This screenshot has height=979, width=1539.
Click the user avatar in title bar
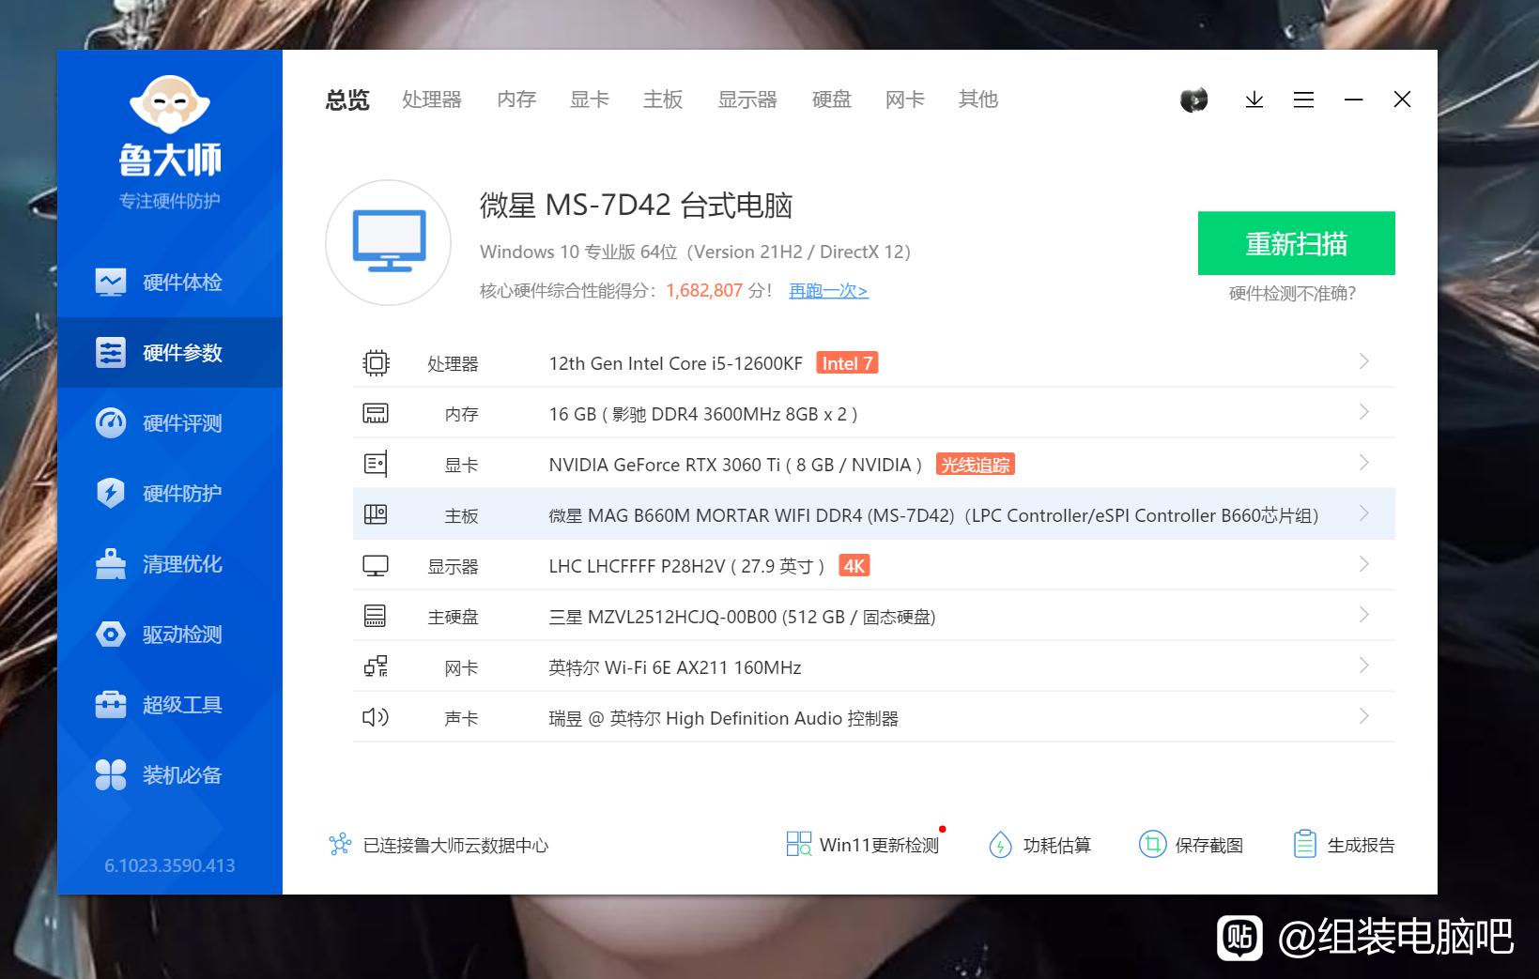pos(1194,99)
